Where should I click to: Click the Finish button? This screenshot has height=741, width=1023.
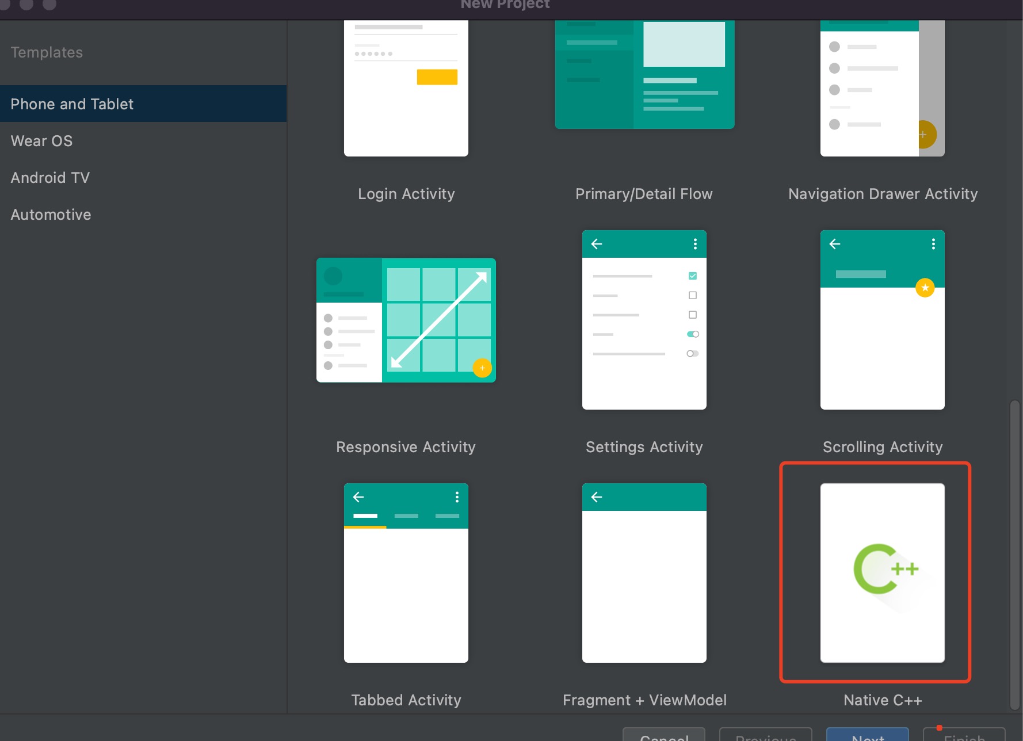[x=964, y=735]
